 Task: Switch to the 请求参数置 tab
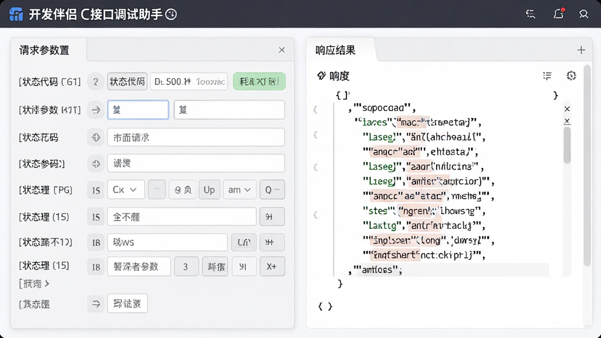(x=44, y=50)
